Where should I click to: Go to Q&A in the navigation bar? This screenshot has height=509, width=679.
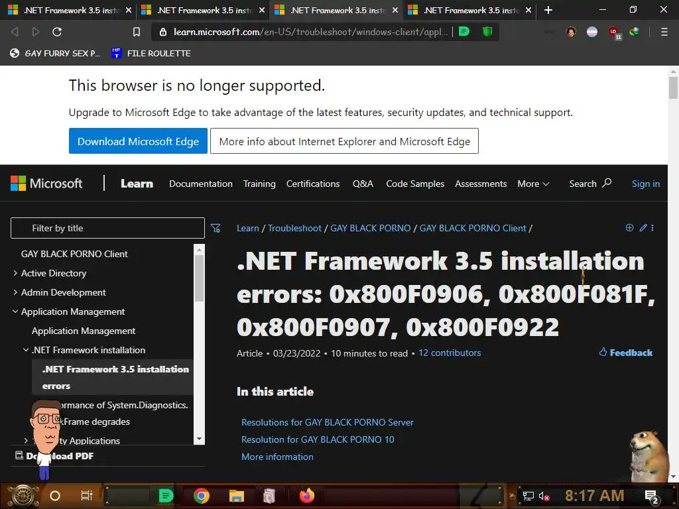(x=363, y=184)
